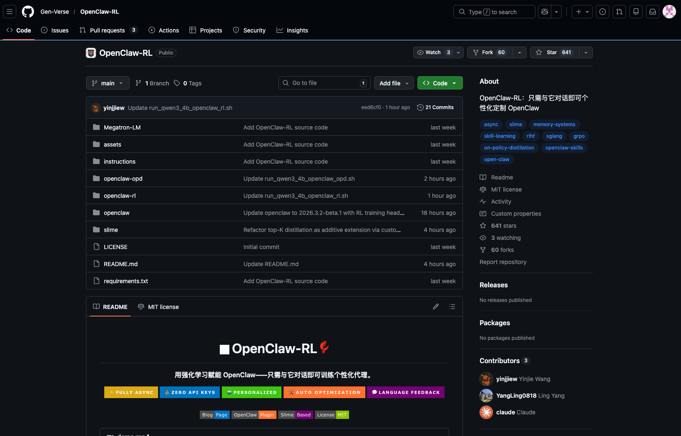Toggle Watch on this repository
This screenshot has height=436, width=681.
tap(433, 52)
